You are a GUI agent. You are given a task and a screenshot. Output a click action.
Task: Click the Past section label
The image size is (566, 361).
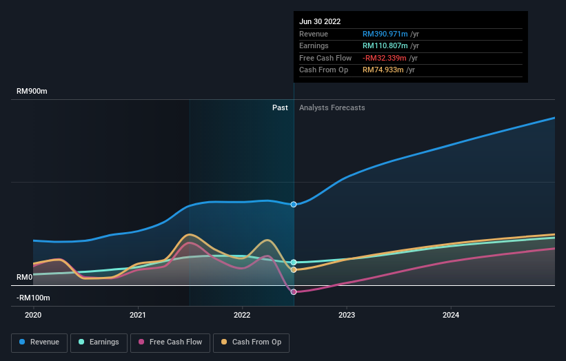pos(280,108)
